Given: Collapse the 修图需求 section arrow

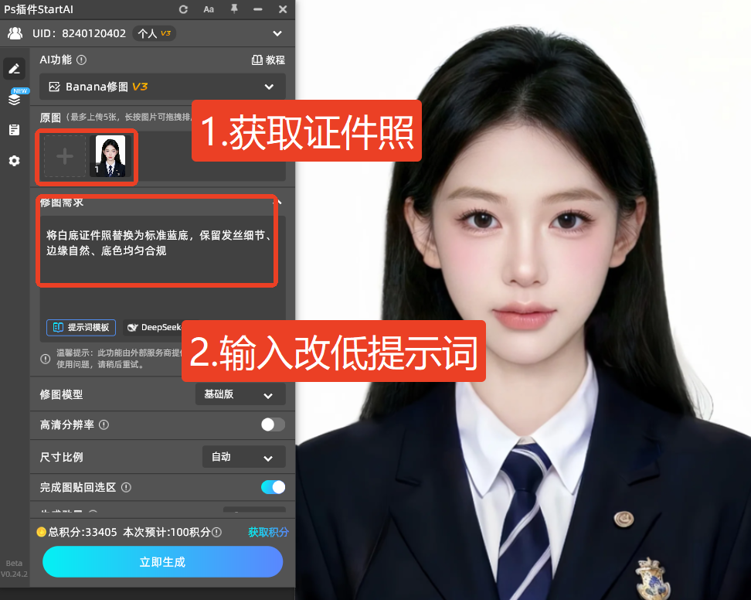Looking at the screenshot, I should click(x=279, y=203).
